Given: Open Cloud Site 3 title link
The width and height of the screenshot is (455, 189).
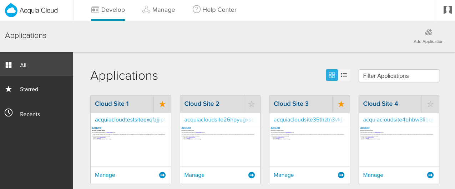Looking at the screenshot, I should (x=291, y=104).
